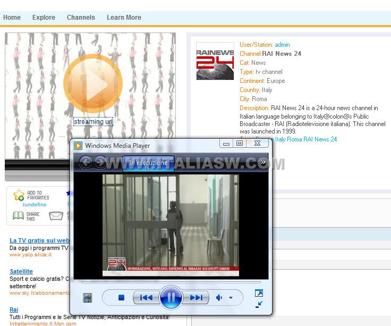Minimize the Windows Media Player window

point(226,143)
